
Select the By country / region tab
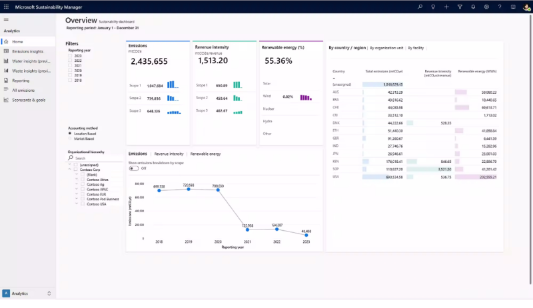(x=347, y=48)
